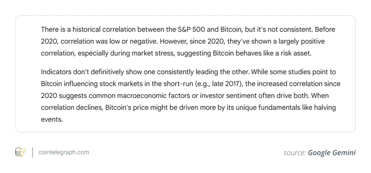Click the Cointelegraph coin-stack logo icon
This screenshot has height=173, width=371.
pos(20,152)
